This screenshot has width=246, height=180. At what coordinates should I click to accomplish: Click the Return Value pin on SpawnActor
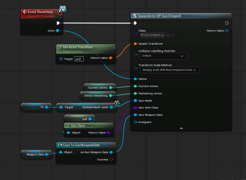click(x=227, y=31)
